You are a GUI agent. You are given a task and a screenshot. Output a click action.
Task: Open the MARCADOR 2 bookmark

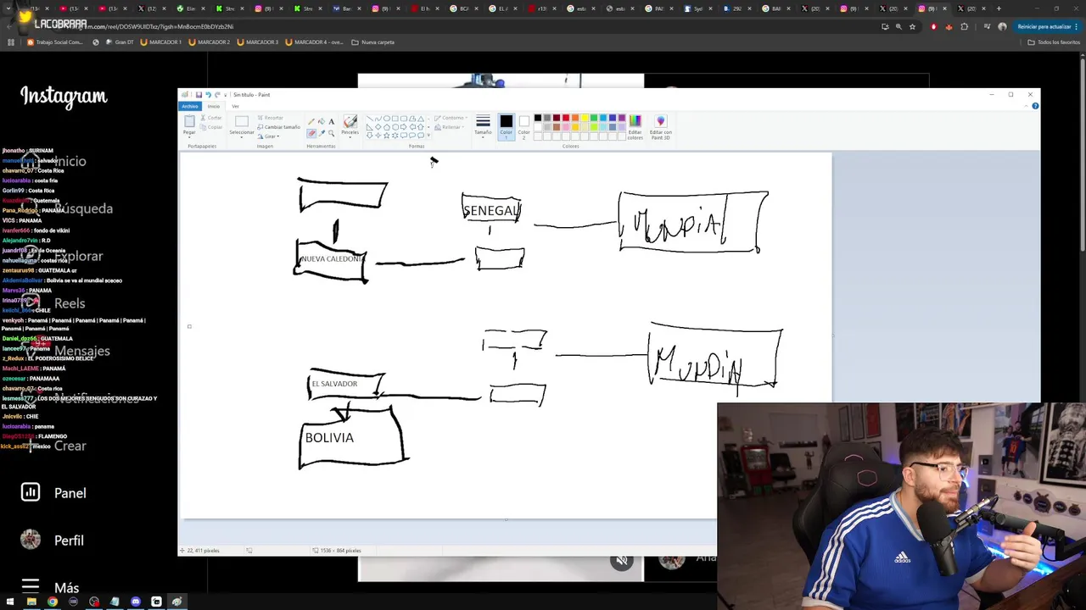tap(210, 42)
